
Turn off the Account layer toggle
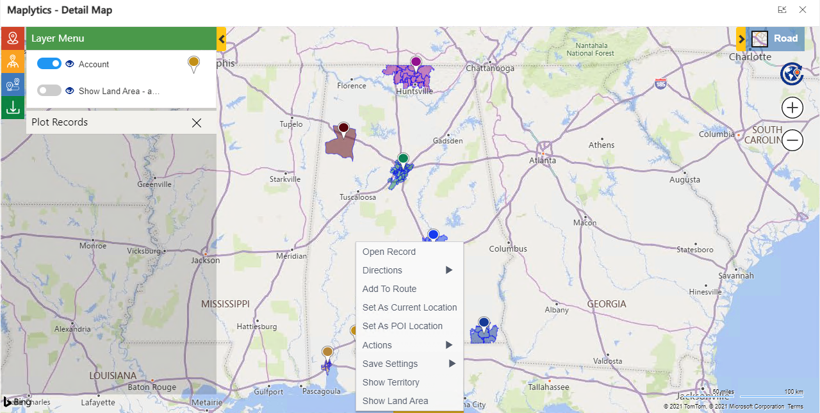tap(49, 64)
